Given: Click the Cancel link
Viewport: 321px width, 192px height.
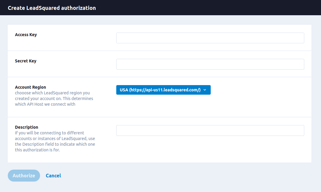Looking at the screenshot, I should (53, 176).
